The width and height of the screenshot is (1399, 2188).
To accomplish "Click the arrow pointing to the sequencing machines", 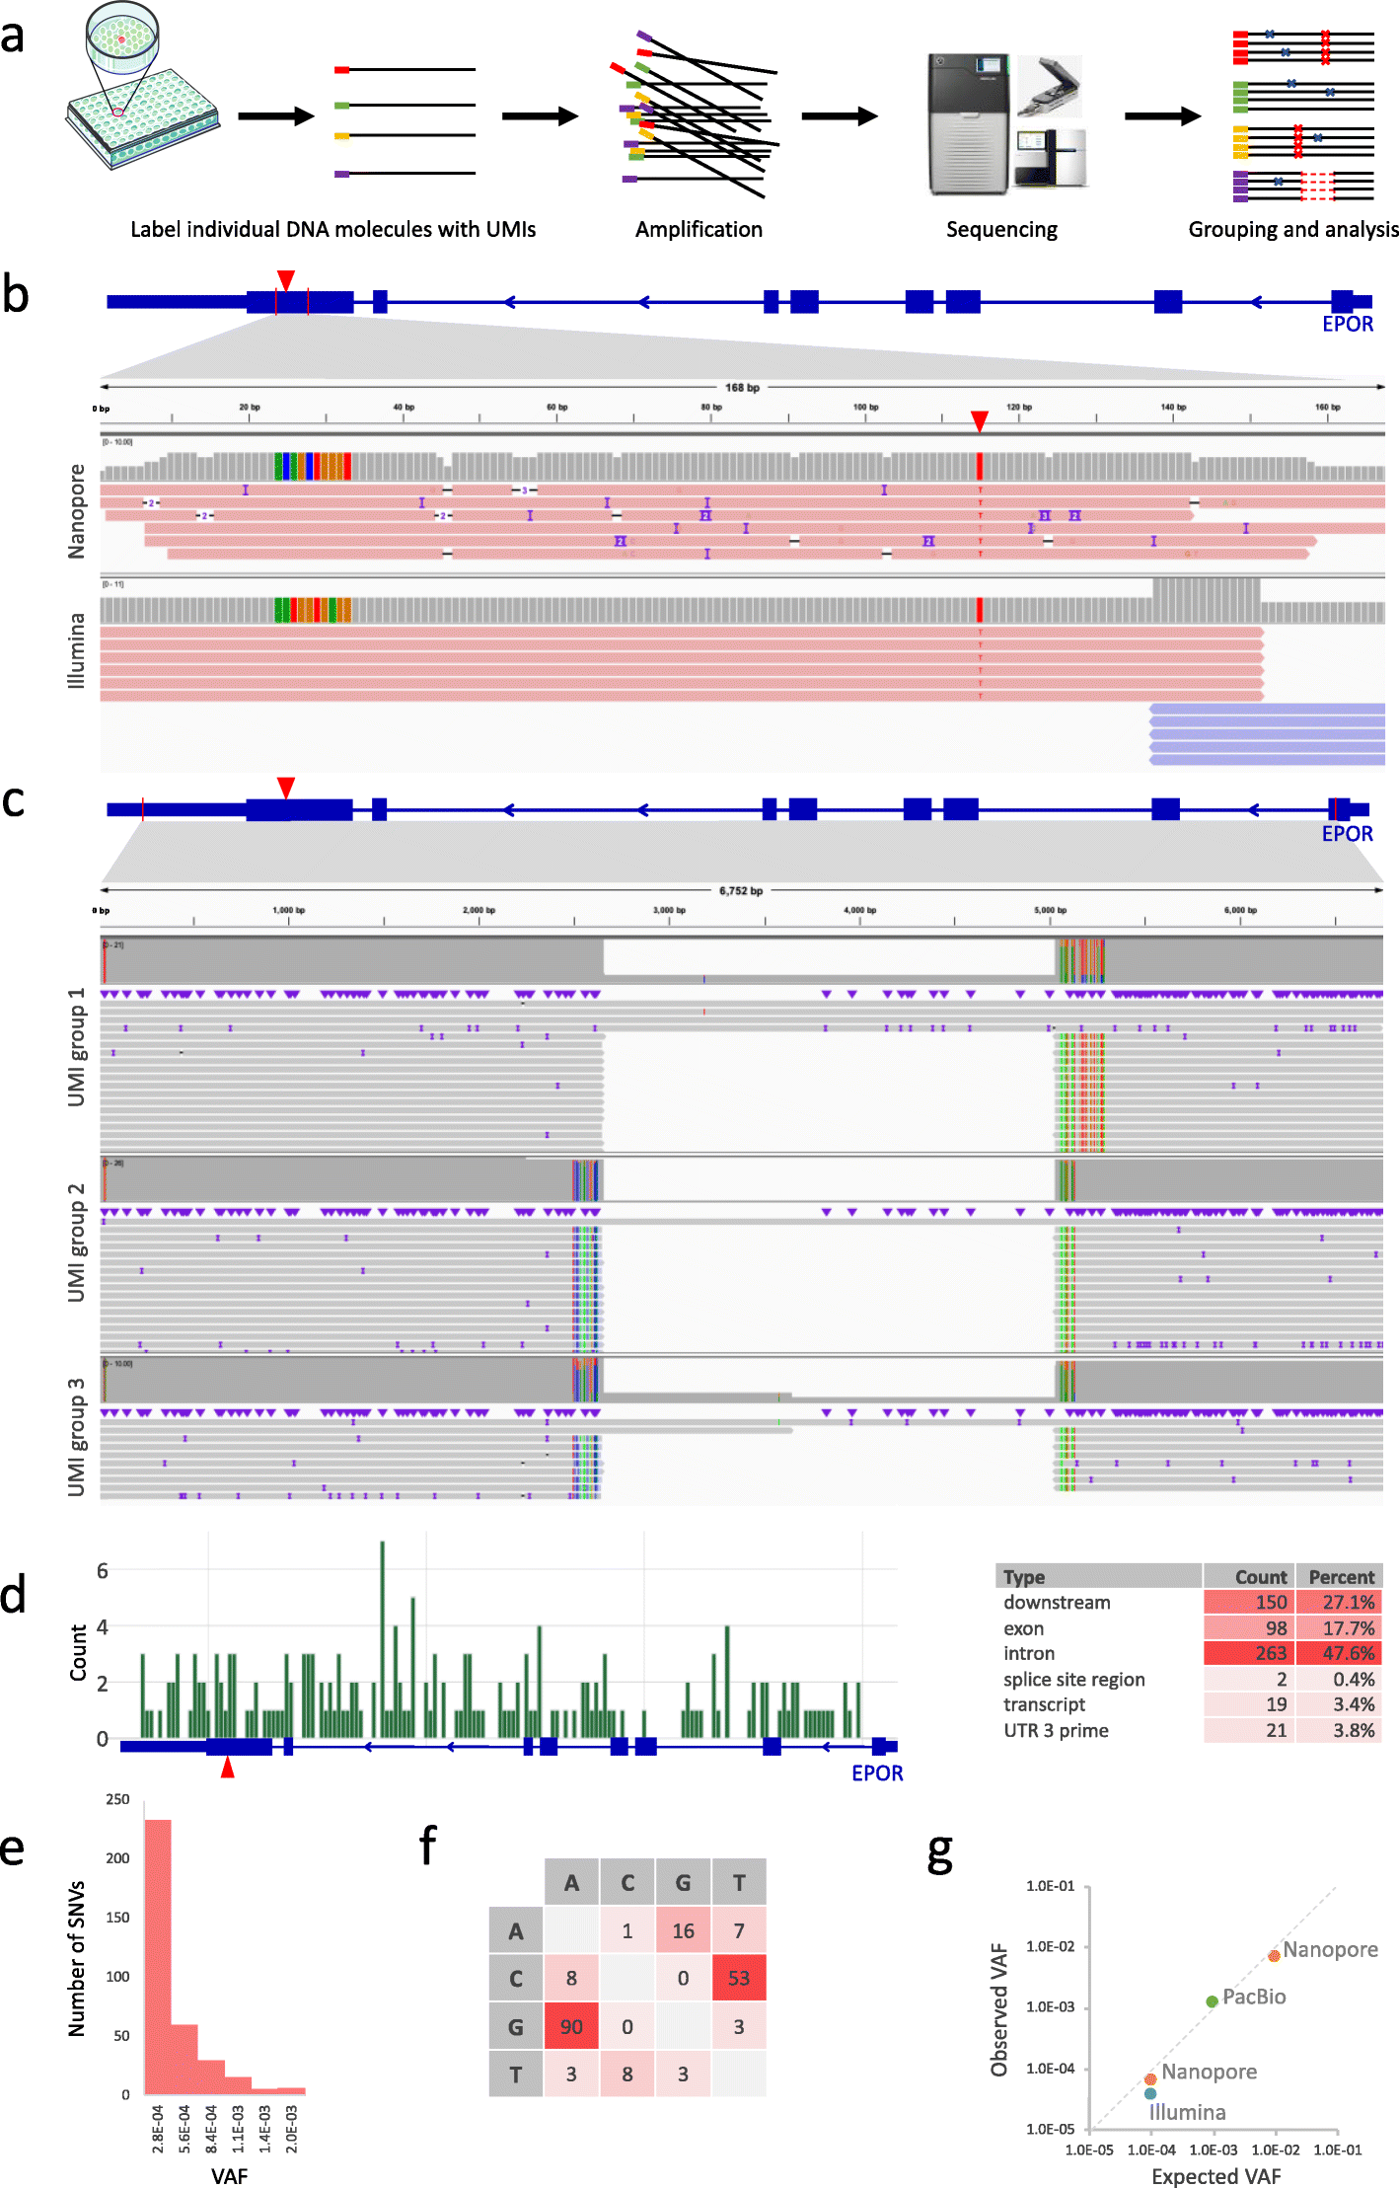I will [x=840, y=116].
